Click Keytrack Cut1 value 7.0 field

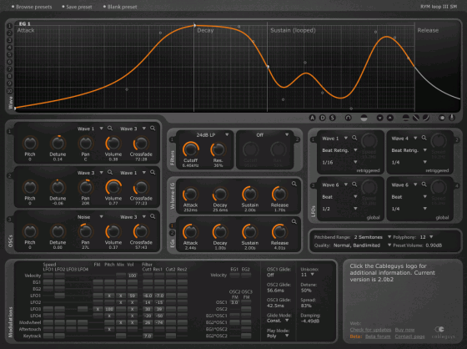coord(148,336)
